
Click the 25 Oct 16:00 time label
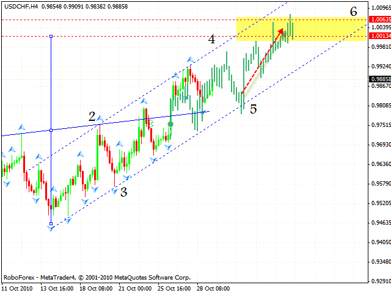[174, 289]
